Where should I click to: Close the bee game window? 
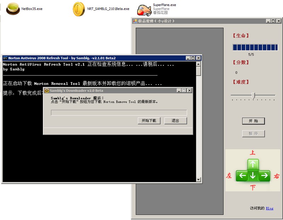(279, 21)
